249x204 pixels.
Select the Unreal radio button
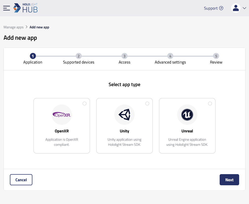[210, 104]
